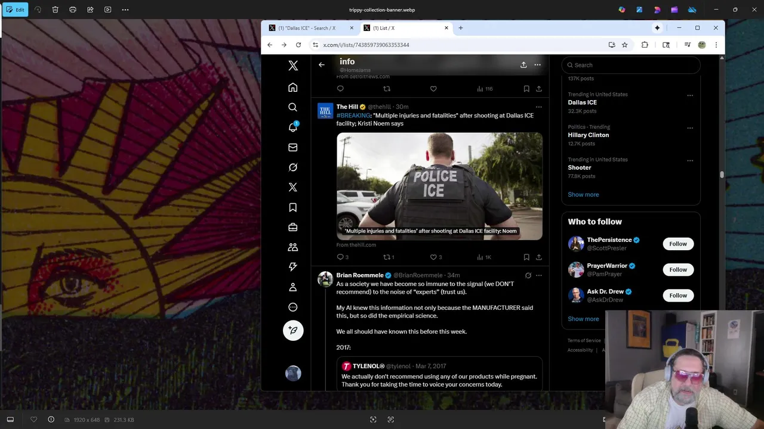Start slideshow in Photos toolbar
Screen dimensions: 764x429
tap(107, 10)
